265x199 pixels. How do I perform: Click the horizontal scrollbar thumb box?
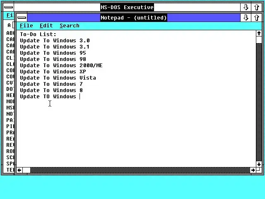coord(26,170)
